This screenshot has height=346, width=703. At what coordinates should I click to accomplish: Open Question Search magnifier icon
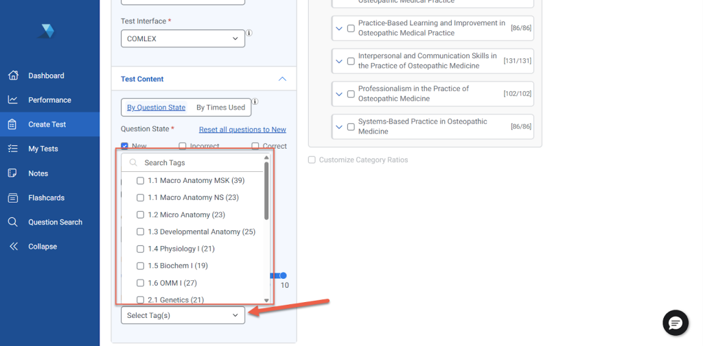tap(12, 222)
